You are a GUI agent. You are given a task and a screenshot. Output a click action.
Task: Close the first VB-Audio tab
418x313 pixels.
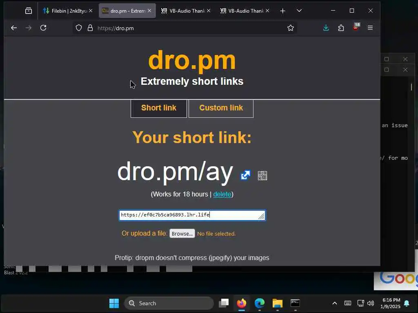click(209, 11)
